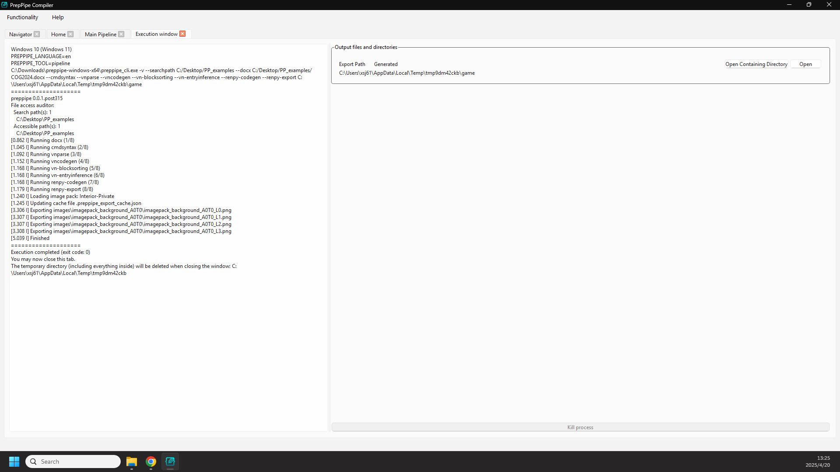The image size is (840, 472).
Task: Close the Main Pipeline tab
Action: click(121, 34)
